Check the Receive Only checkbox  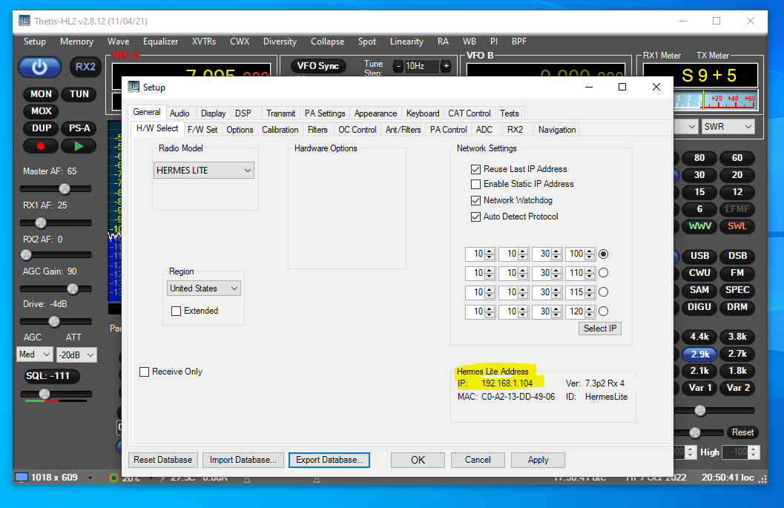(x=144, y=372)
